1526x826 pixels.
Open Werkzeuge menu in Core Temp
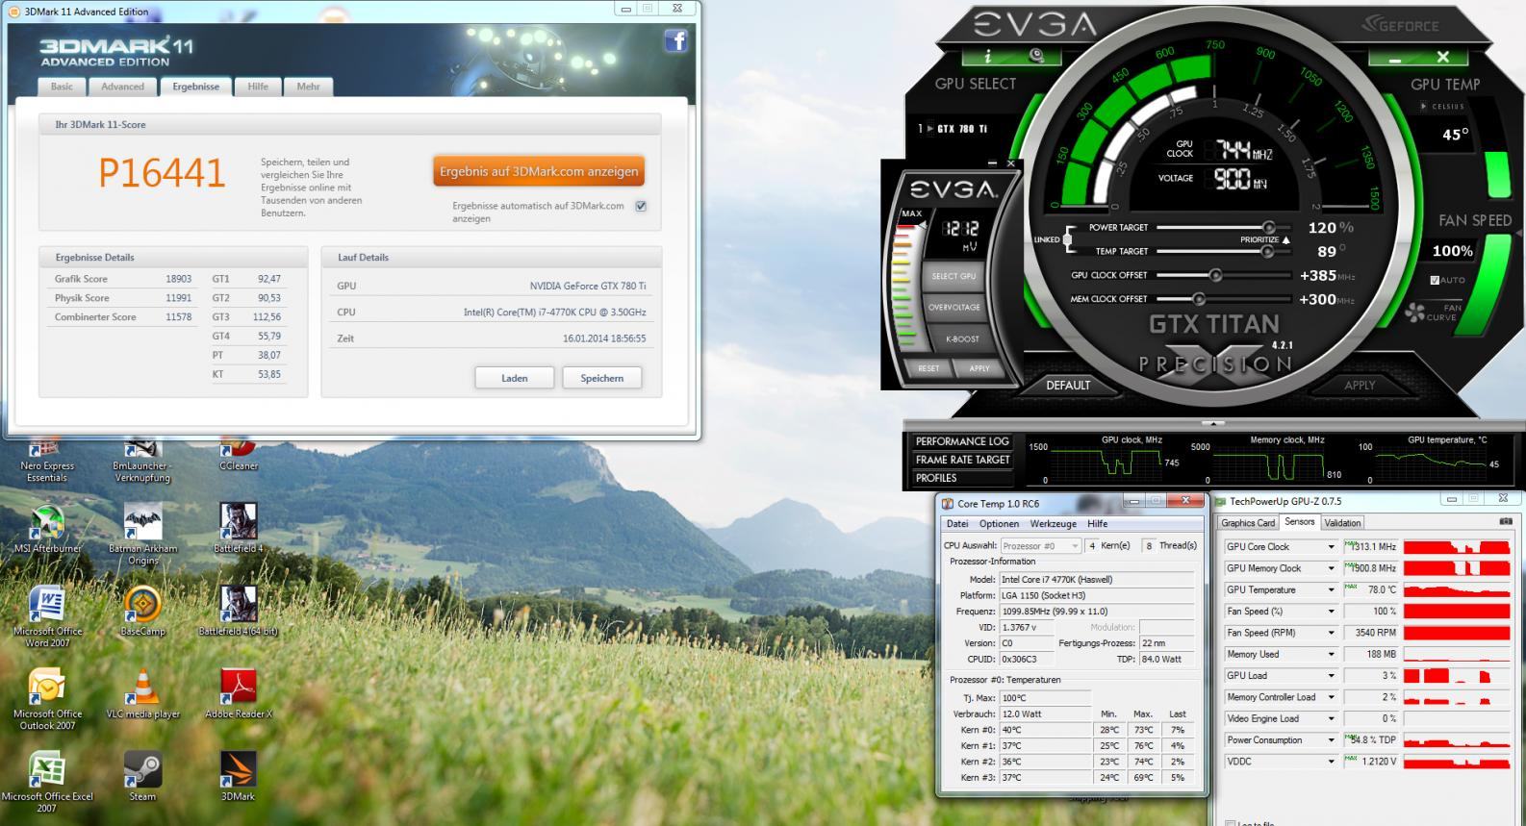(1053, 524)
